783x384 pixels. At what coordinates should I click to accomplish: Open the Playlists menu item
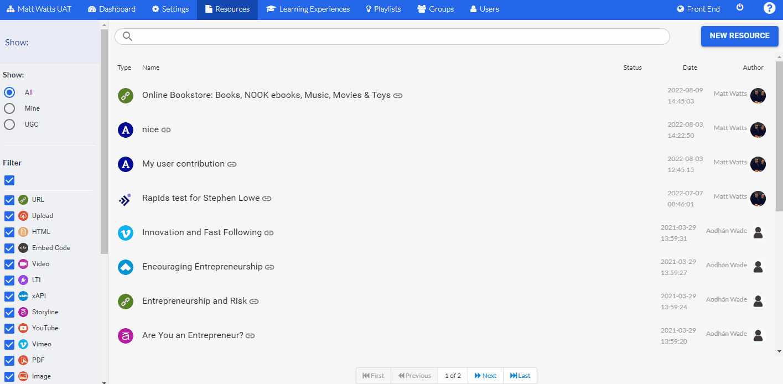tap(383, 9)
